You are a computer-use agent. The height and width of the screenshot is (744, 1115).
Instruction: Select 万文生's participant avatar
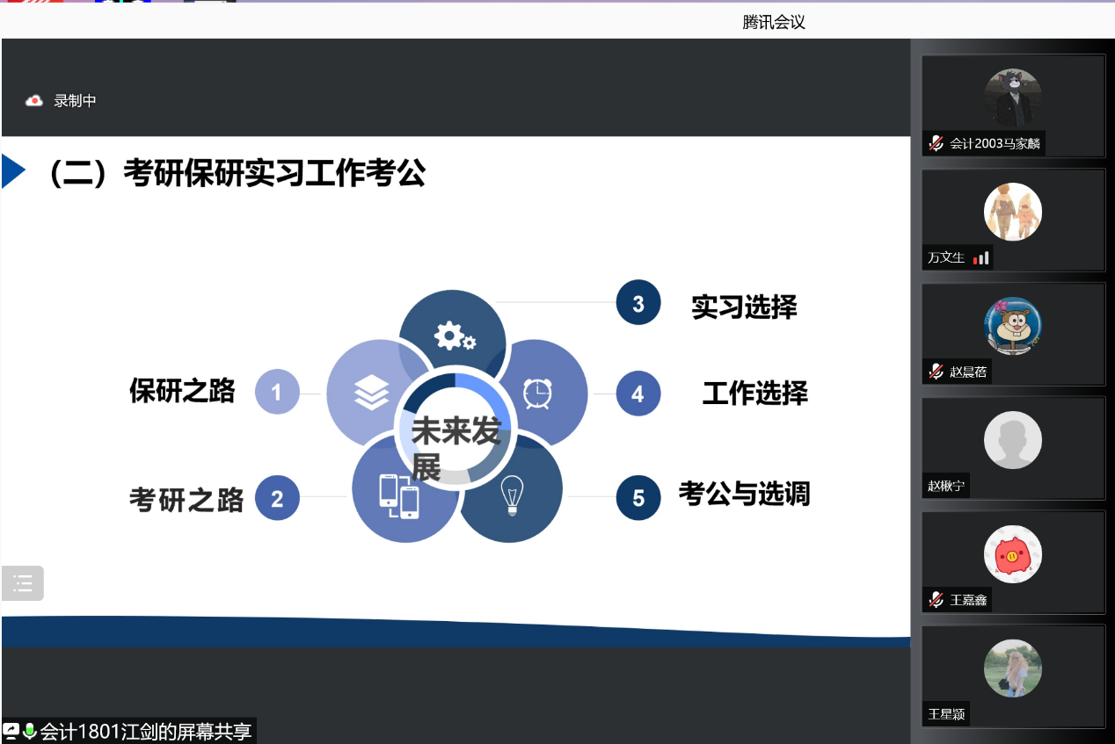point(1012,212)
